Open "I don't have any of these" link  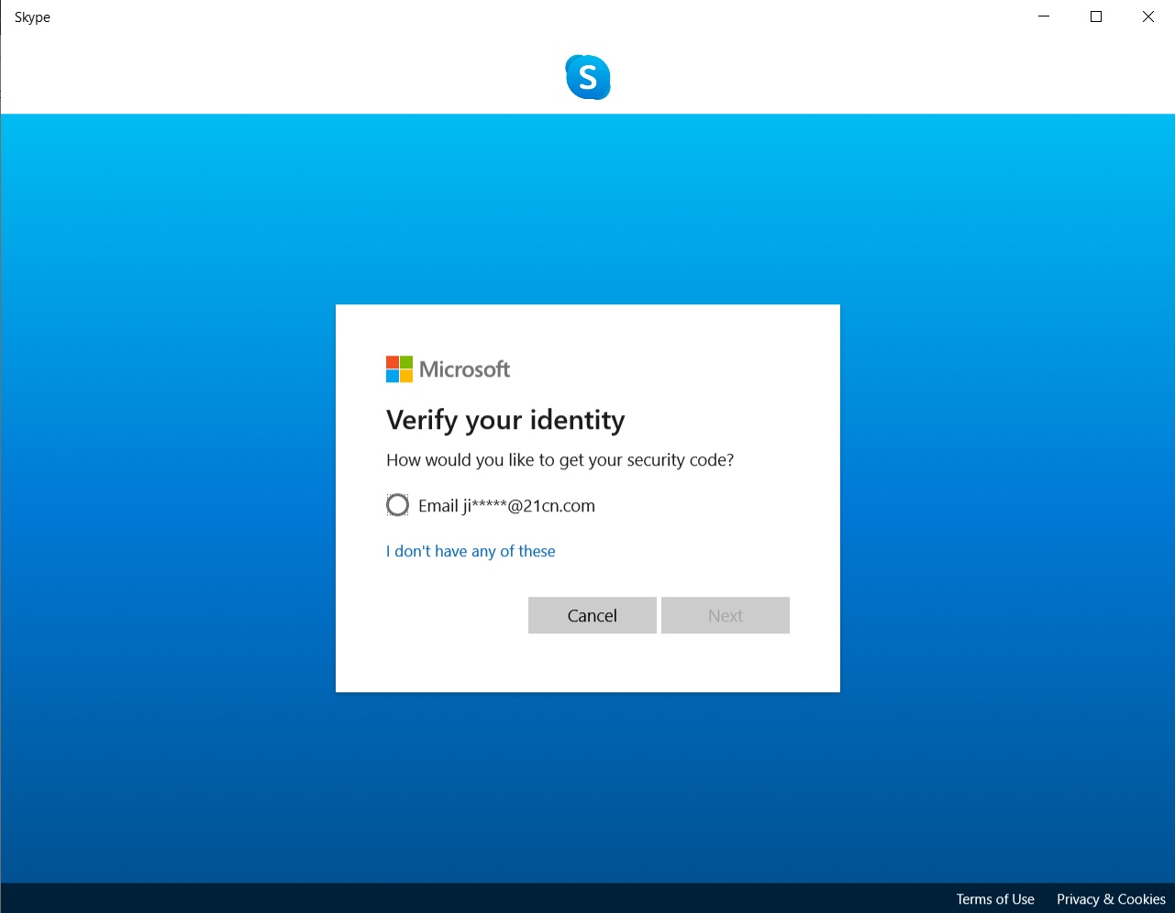[x=471, y=551]
